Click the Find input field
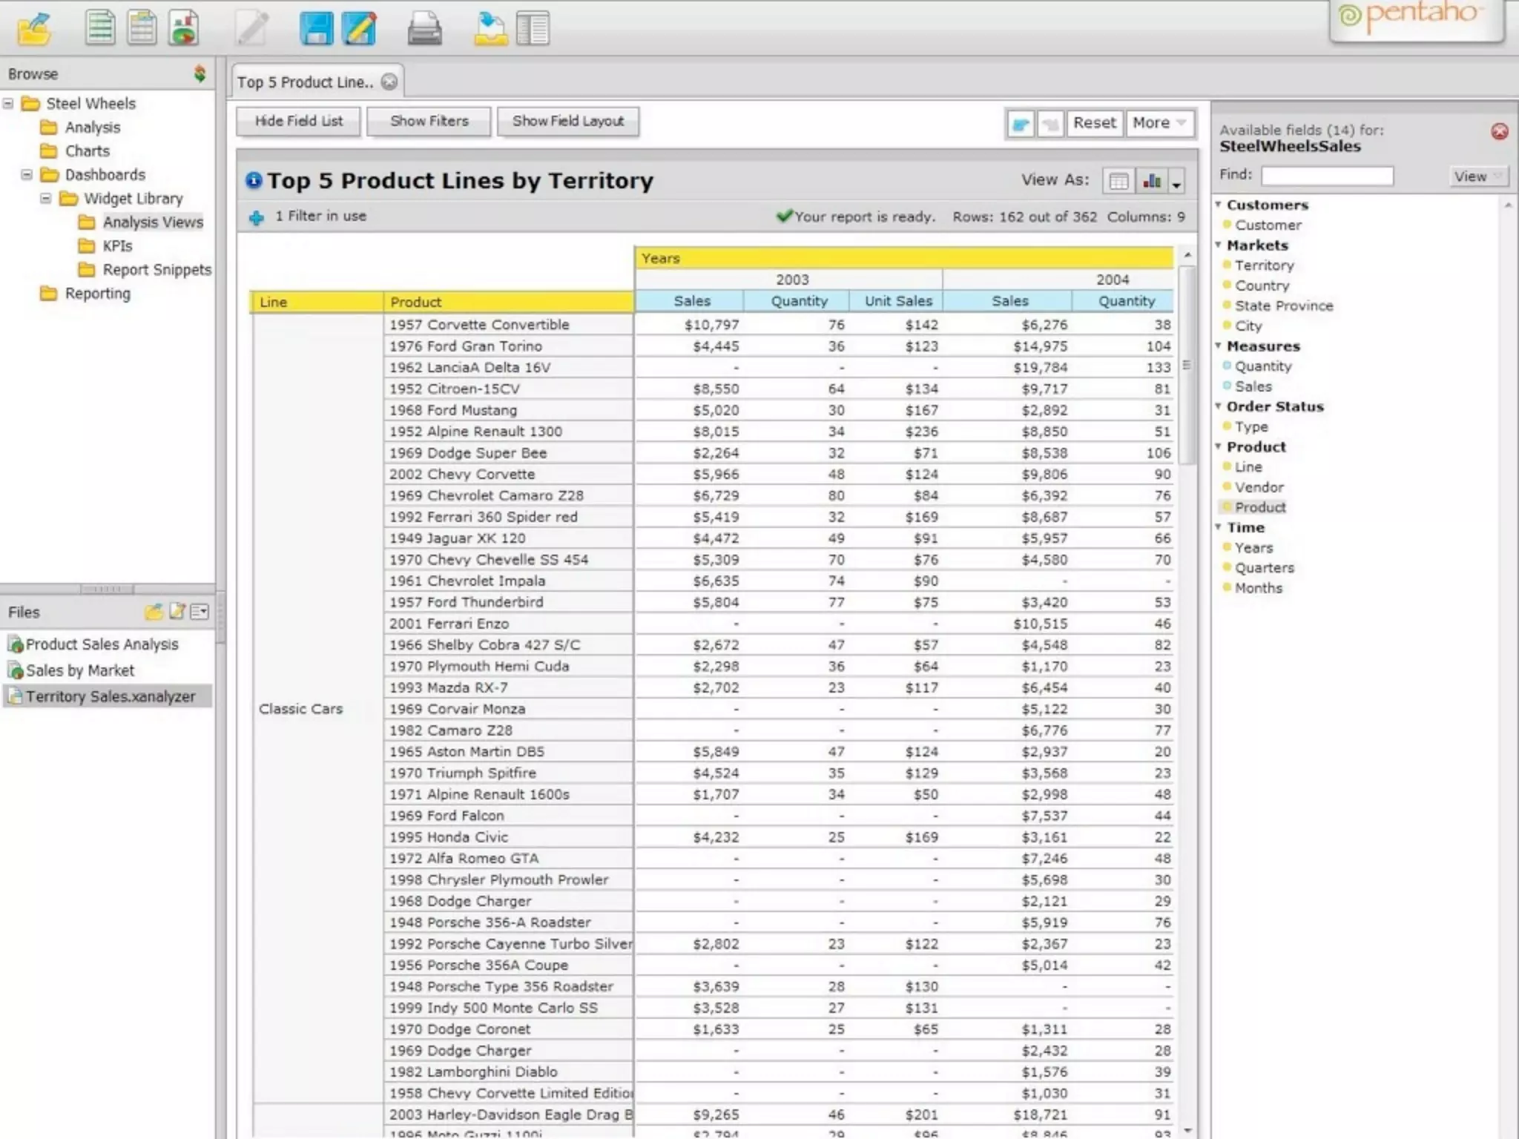The width and height of the screenshot is (1519, 1139). (1327, 176)
